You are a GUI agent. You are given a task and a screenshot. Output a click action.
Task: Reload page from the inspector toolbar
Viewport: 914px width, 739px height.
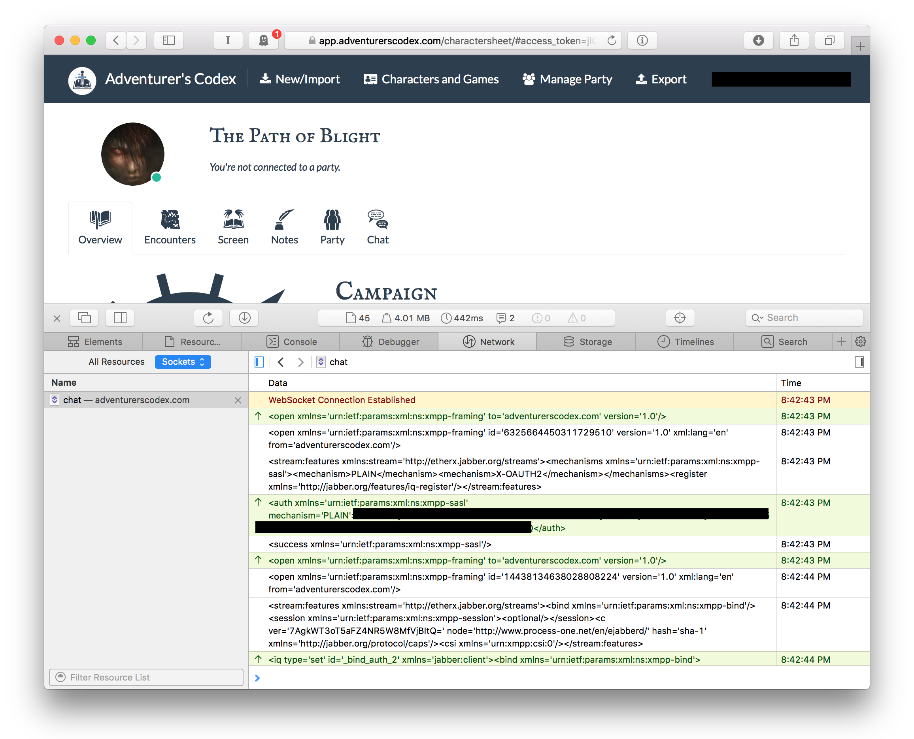coord(208,318)
